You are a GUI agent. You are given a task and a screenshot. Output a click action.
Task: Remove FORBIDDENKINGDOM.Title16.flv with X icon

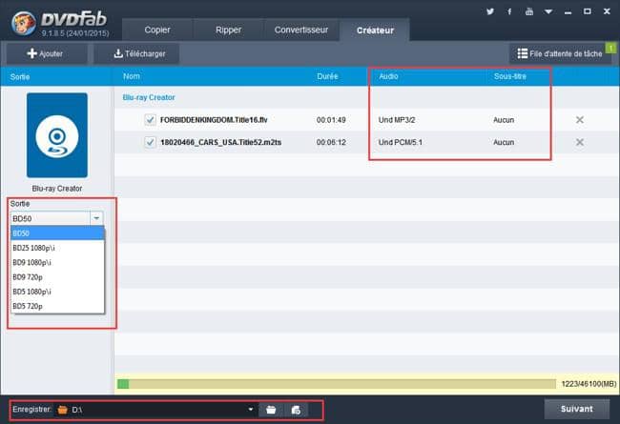pyautogui.click(x=580, y=120)
